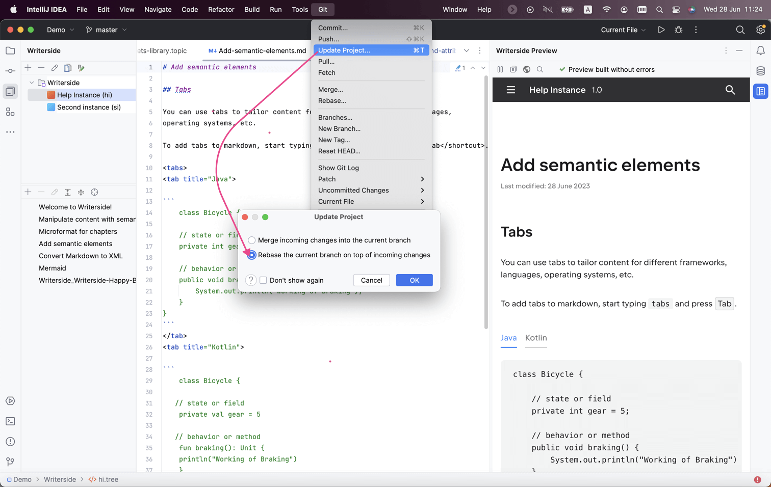The width and height of the screenshot is (771, 487).
Task: Show hidden editor tabs dropdown
Action: click(x=467, y=50)
